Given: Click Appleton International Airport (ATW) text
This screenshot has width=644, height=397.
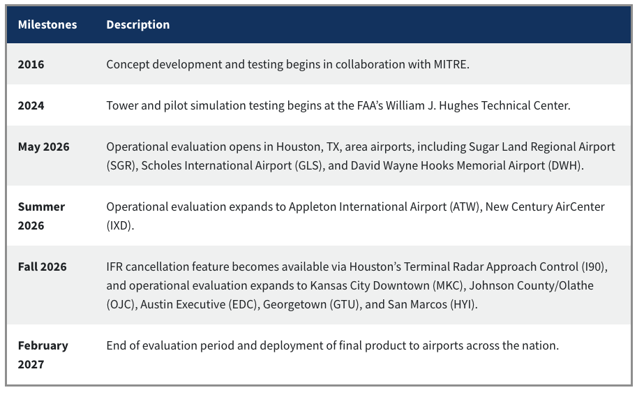Looking at the screenshot, I should tap(385, 207).
